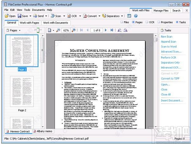Click the Tasks panel header icon
Viewport: 191px width, 144px height.
pos(162,30)
